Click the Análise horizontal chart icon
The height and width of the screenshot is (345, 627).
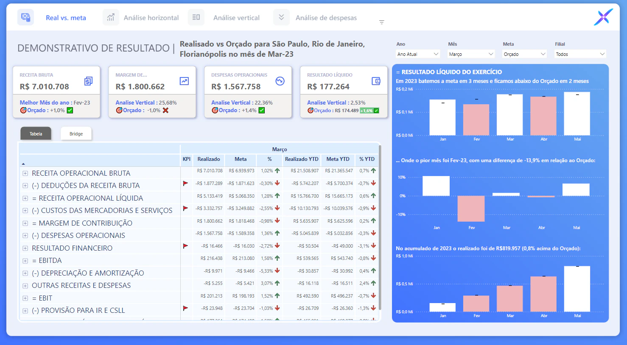[x=111, y=17]
